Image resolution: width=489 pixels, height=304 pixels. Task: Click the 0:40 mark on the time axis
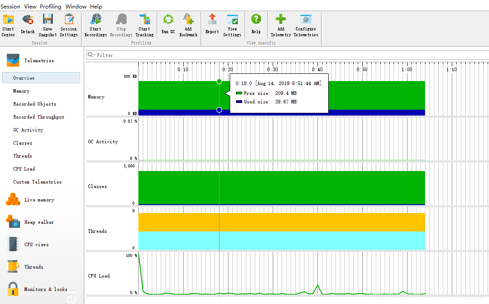click(317, 69)
